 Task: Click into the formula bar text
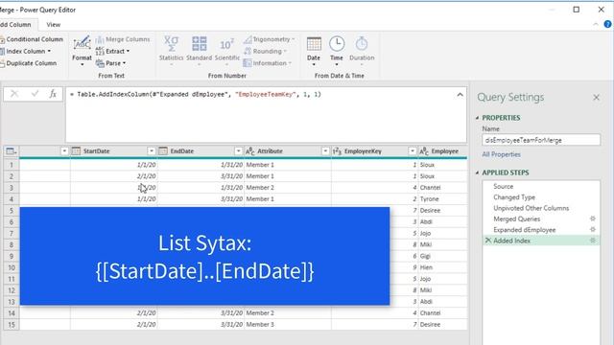[199, 94]
